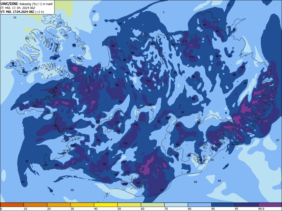Pick the light orange 20–30 legend segment

[x=59, y=205]
